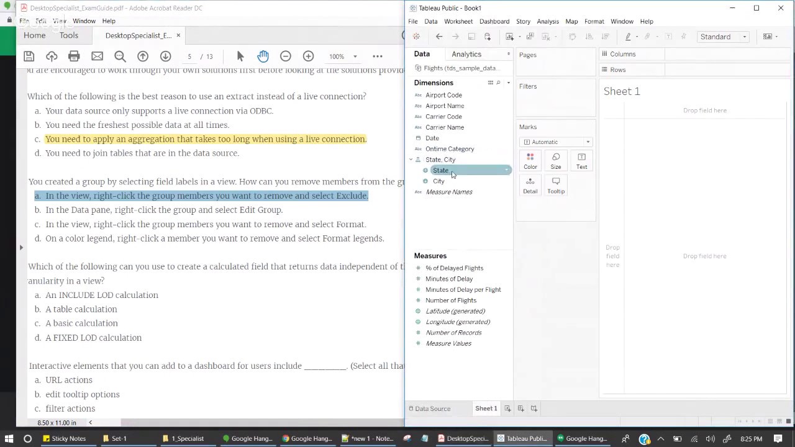Click the Tableau save icon
The image size is (795, 447).
click(471, 37)
